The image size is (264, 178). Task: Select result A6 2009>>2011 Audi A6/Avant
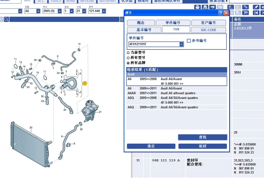tap(177, 88)
